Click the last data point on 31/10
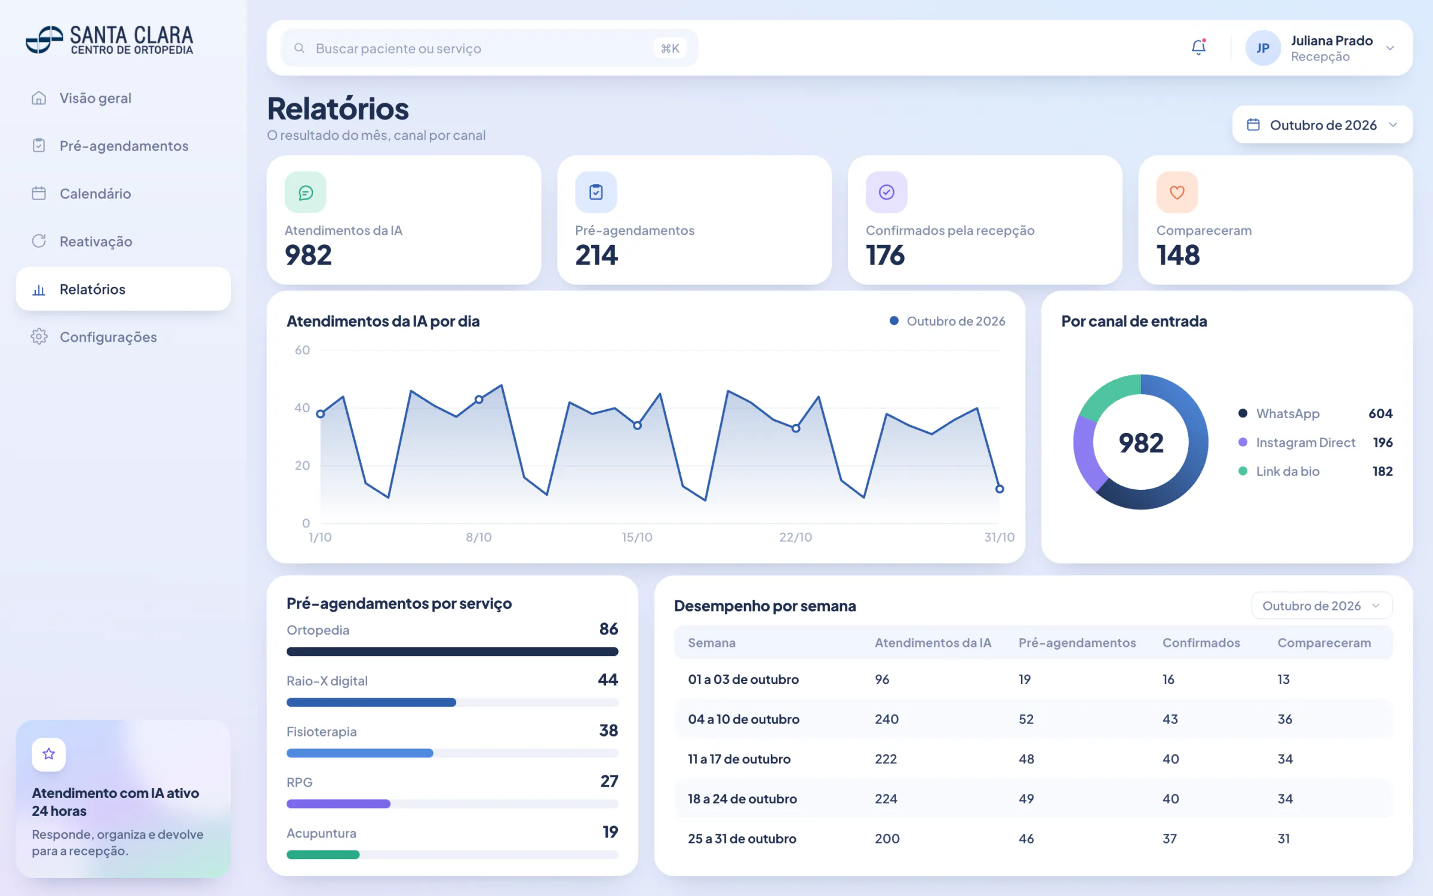Screen dimensions: 1433x896 pyautogui.click(x=1000, y=489)
